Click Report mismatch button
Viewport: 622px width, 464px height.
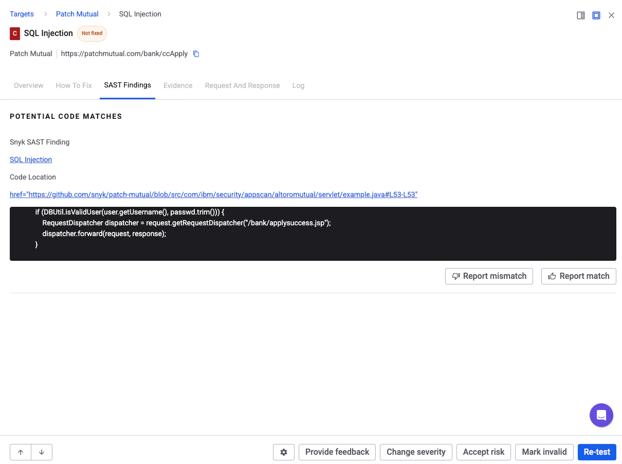point(489,276)
